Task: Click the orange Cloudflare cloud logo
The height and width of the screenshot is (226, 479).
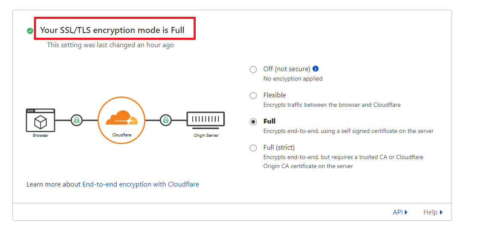Action: (x=121, y=118)
